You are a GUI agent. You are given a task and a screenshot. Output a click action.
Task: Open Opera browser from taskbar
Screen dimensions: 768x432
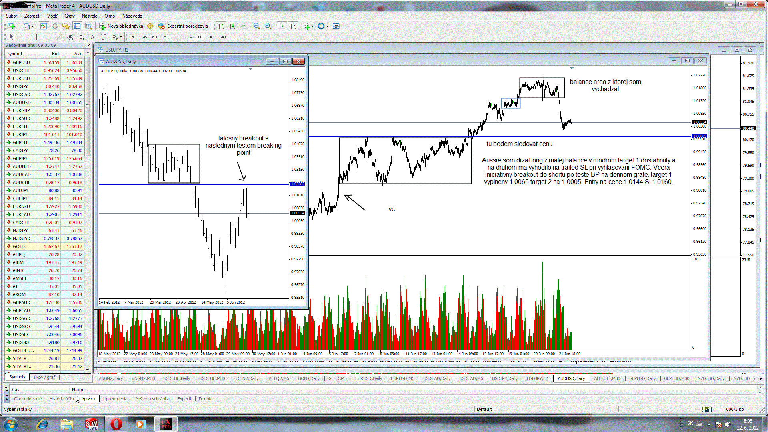click(x=116, y=424)
